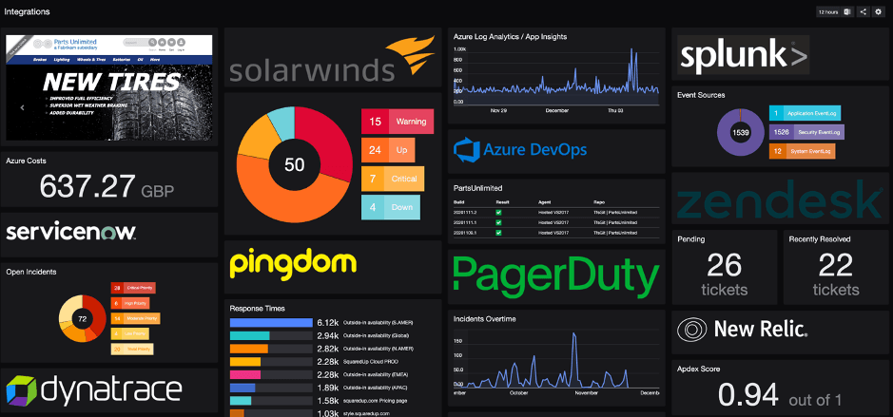Click the light blue Down donut segment
This screenshot has height=417, width=893.
[281, 123]
